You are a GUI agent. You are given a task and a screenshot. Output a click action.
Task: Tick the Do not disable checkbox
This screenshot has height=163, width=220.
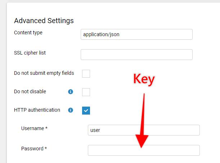(x=86, y=92)
